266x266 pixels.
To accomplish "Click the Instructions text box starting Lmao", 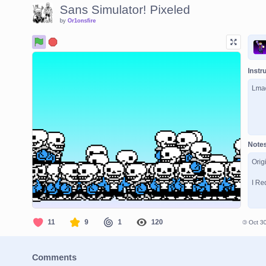I will point(257,107).
